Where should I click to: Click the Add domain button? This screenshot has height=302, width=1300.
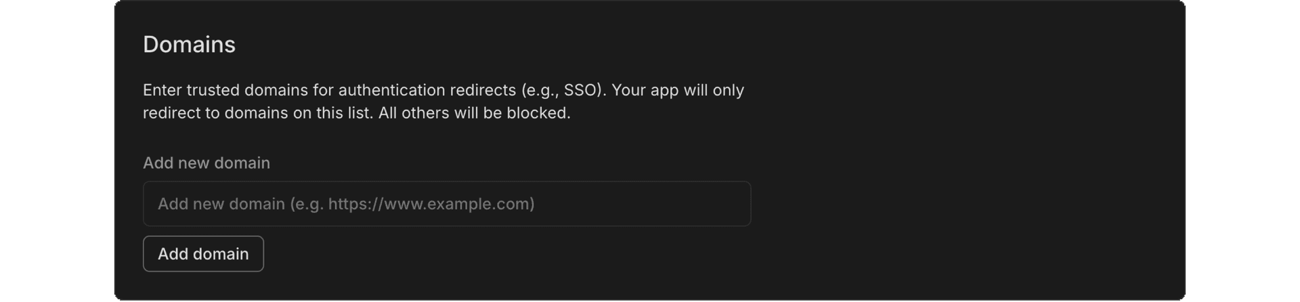(203, 254)
